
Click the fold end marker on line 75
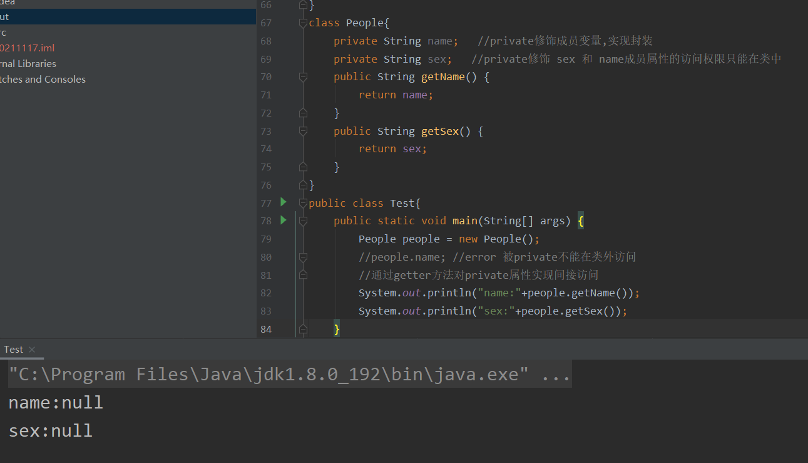pos(304,167)
